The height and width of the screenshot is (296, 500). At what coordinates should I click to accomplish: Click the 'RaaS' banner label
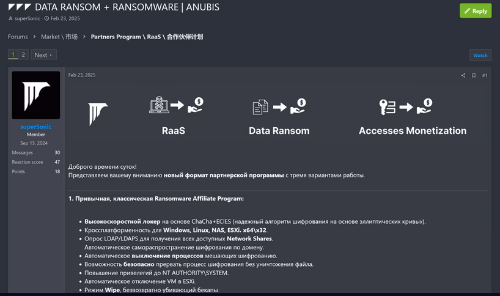click(x=174, y=131)
